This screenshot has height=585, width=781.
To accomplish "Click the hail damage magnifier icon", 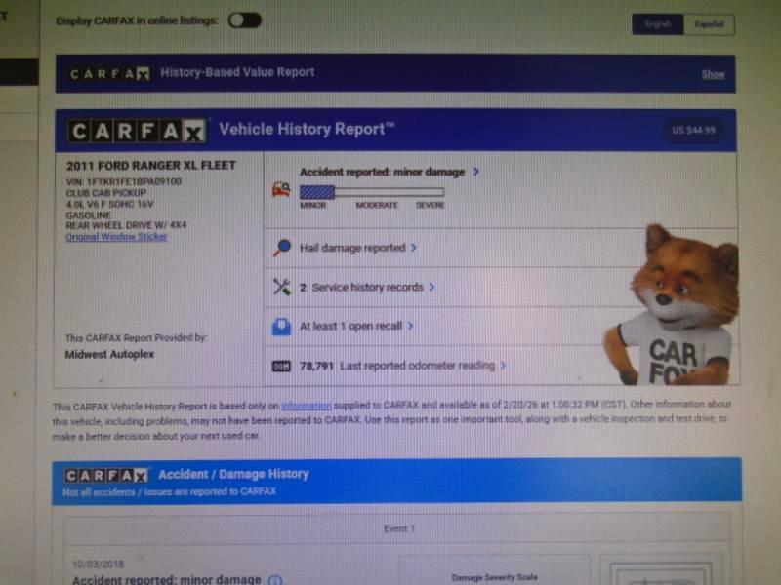I will pos(281,248).
